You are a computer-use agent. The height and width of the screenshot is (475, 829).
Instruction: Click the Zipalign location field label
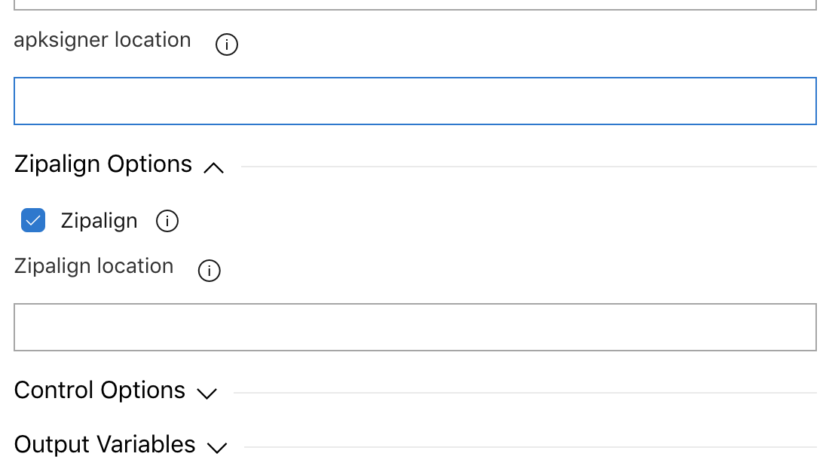[x=94, y=266]
